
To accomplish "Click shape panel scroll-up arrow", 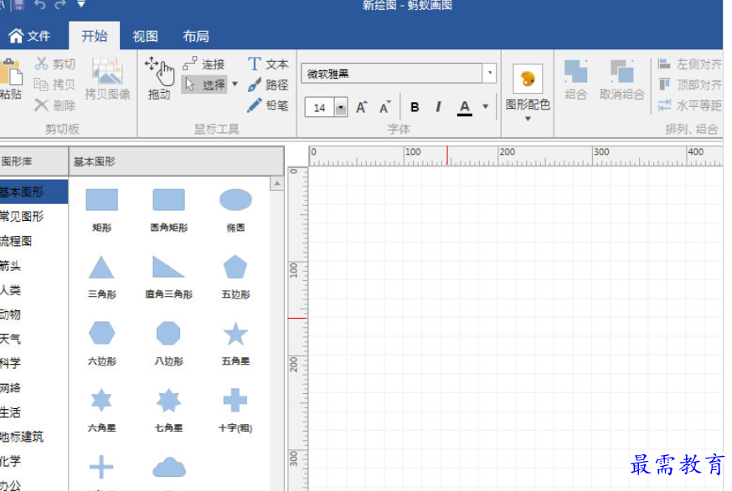I will (277, 184).
